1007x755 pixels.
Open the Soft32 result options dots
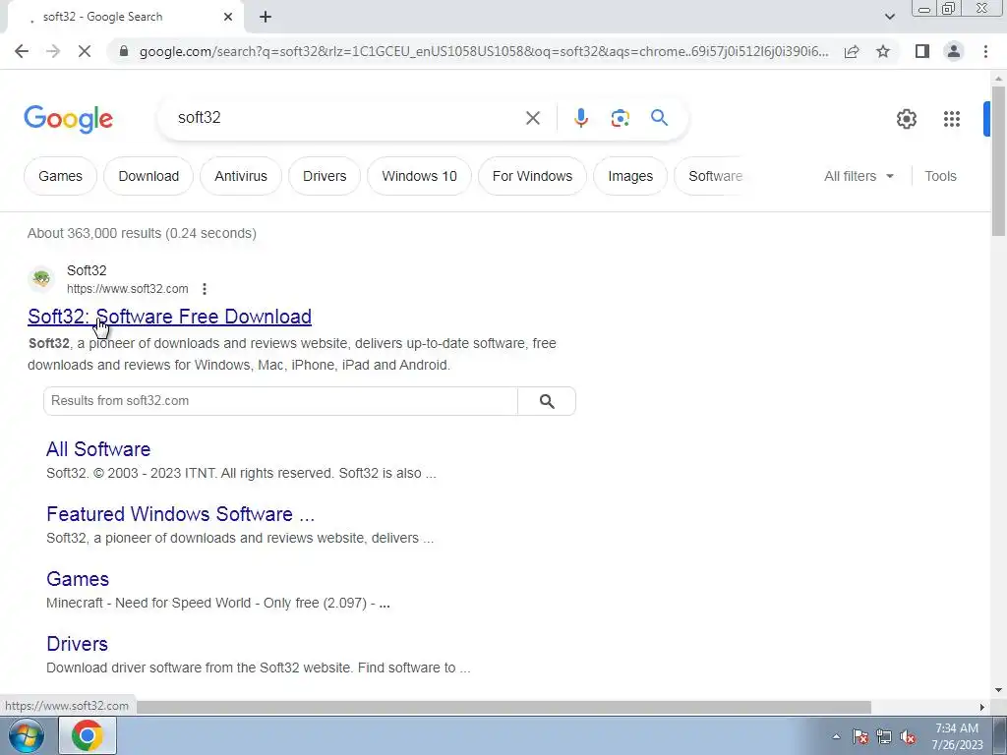click(205, 289)
